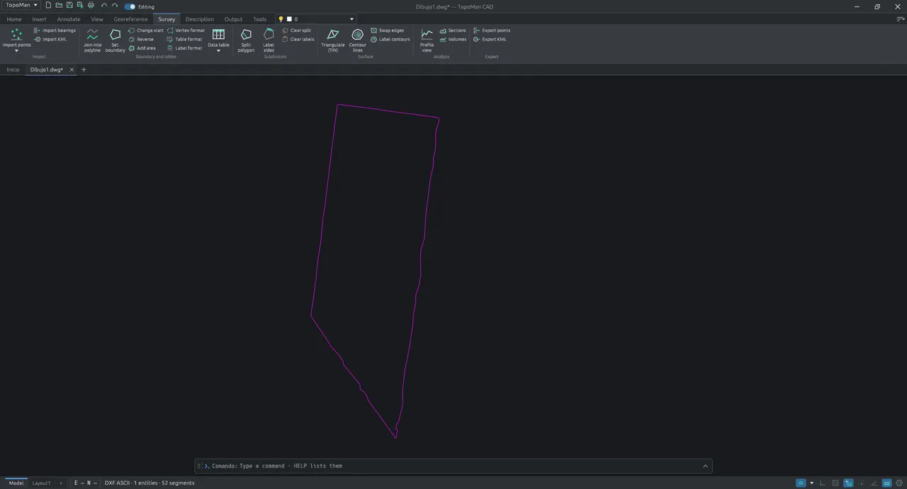Undo the last action

tap(104, 6)
